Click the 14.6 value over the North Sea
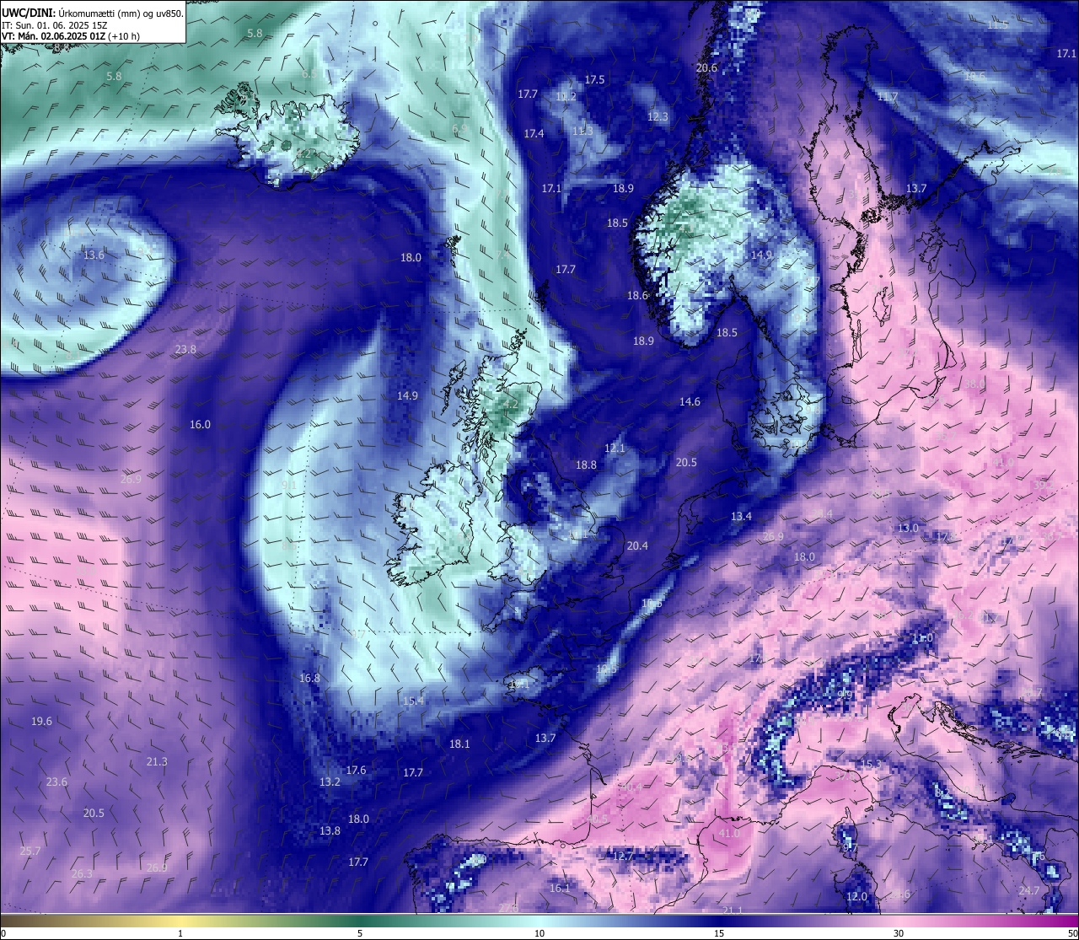This screenshot has width=1079, height=940. click(690, 401)
